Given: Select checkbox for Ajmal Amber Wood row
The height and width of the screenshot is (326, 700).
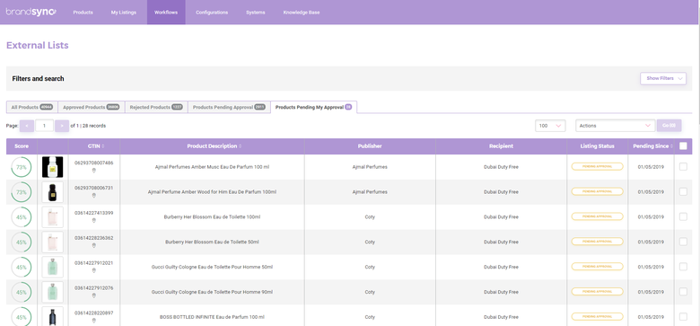Looking at the screenshot, I should 683,191.
